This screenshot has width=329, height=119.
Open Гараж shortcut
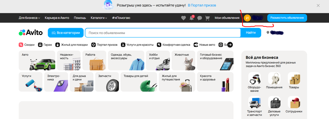pyautogui.click(x=45, y=45)
